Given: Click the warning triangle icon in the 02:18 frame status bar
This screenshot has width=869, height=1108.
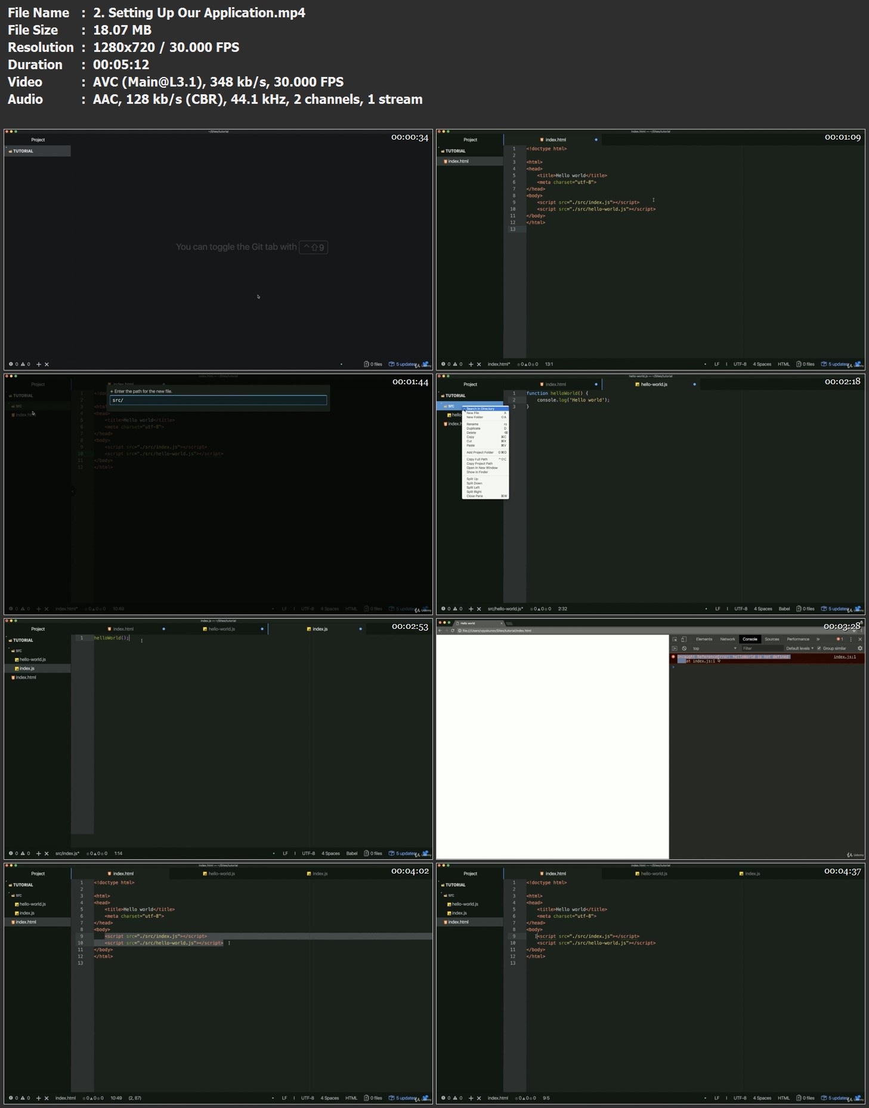Looking at the screenshot, I should 454,609.
